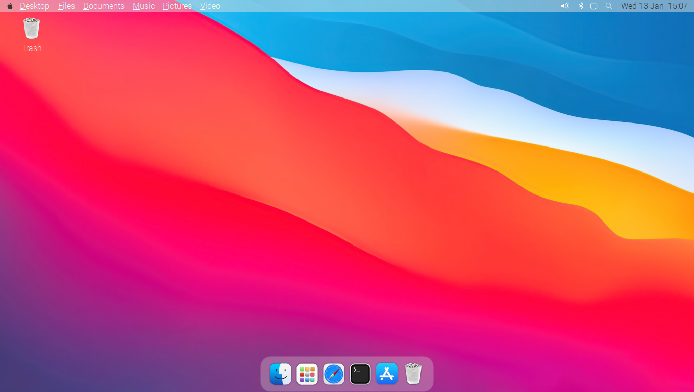Open the Documents menu item

(104, 6)
